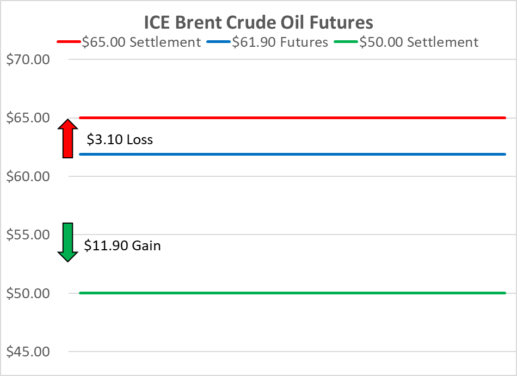Click the red legend line marker
This screenshot has height=376, width=517.
(68, 42)
